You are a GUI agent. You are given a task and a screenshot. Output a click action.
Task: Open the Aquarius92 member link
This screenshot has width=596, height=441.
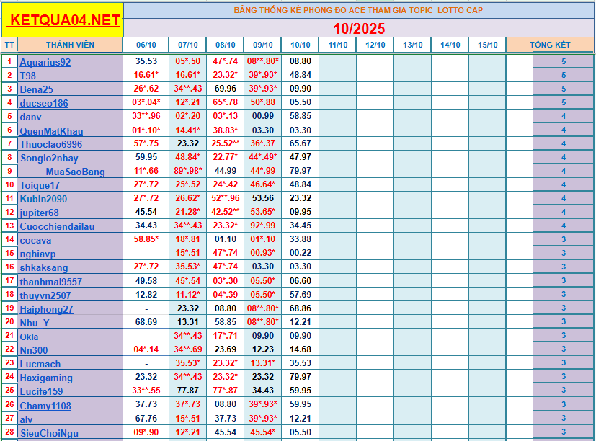[45, 62]
